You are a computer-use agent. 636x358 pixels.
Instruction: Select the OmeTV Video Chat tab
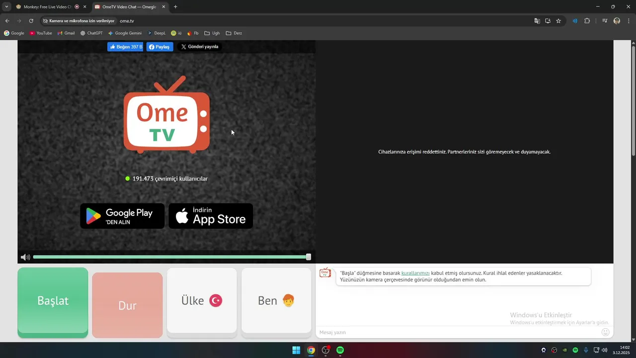(129, 7)
